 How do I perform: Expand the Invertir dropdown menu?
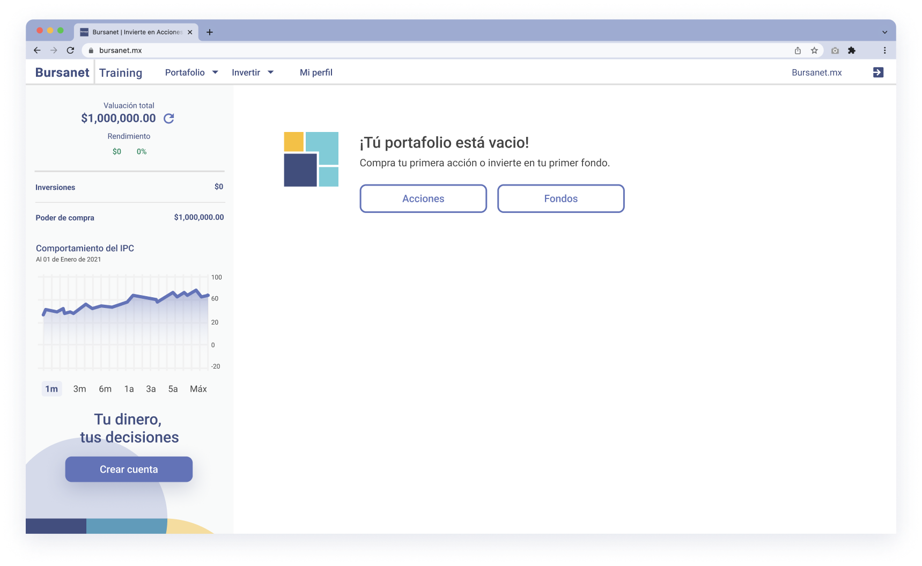(253, 72)
